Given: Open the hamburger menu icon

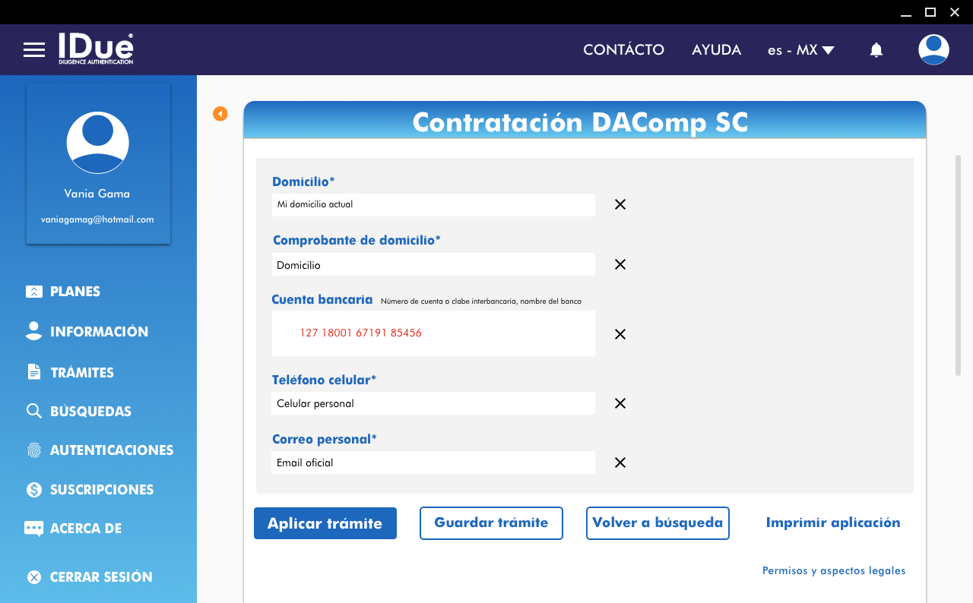Looking at the screenshot, I should click(34, 50).
